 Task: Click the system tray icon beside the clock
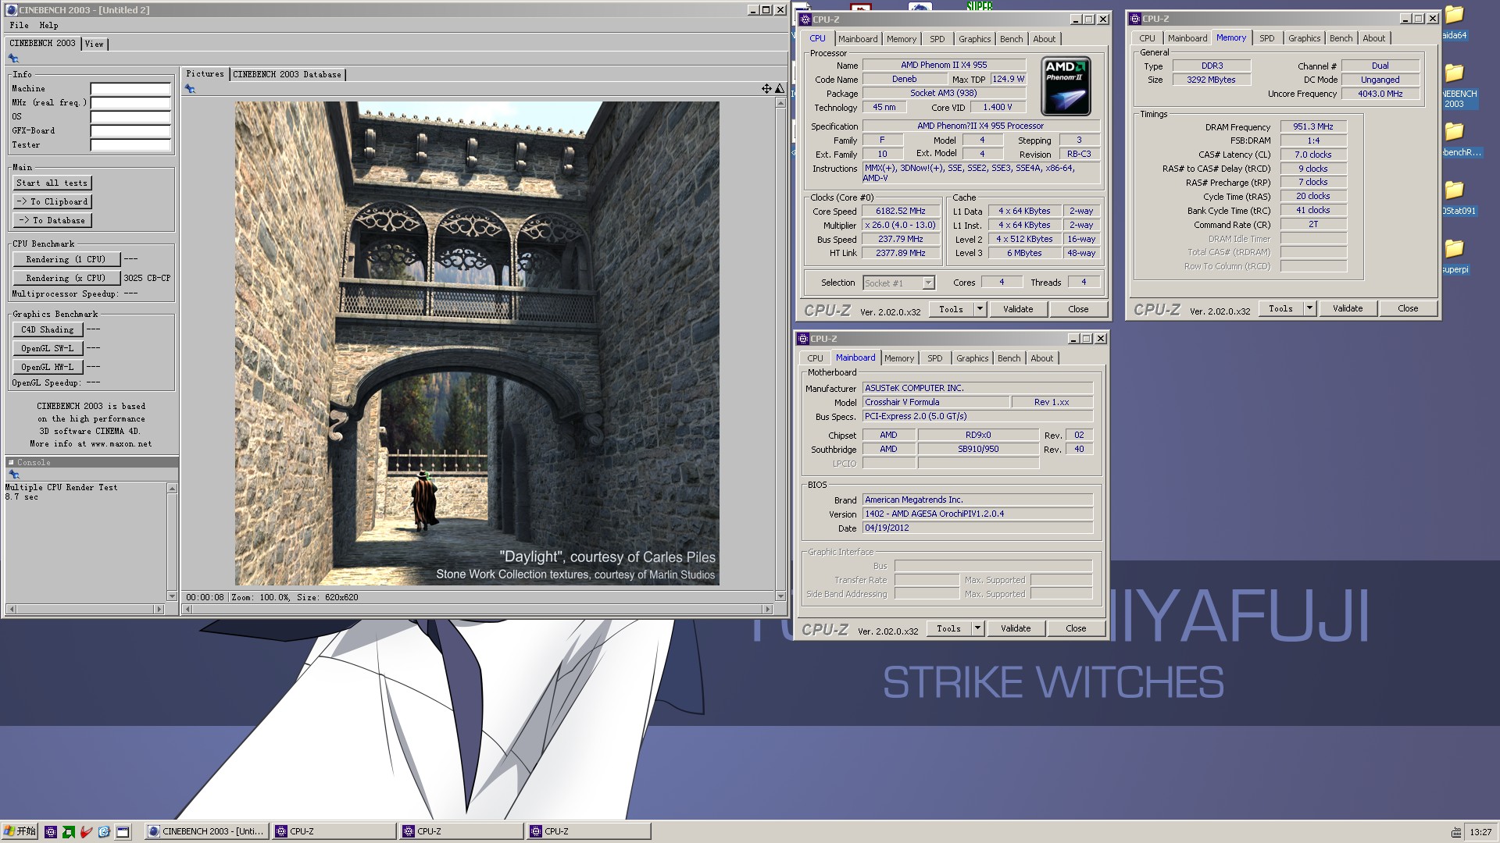pyautogui.click(x=1456, y=832)
